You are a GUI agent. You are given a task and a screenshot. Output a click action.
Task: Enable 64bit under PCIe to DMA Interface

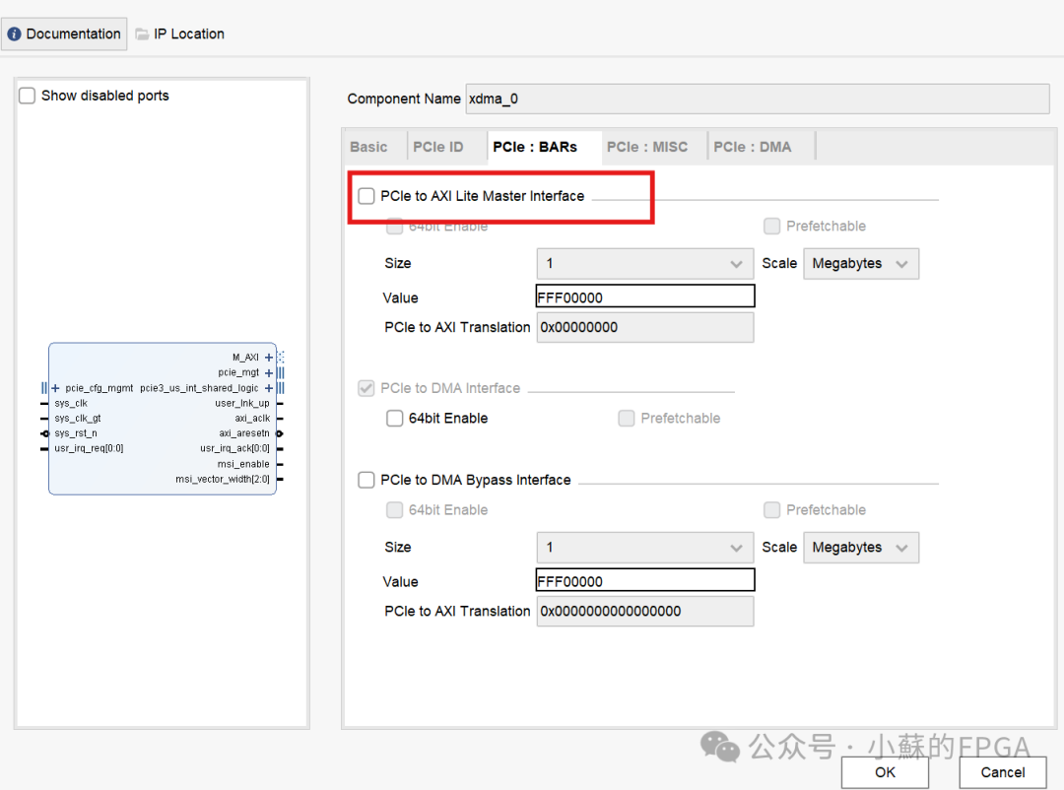pos(395,418)
